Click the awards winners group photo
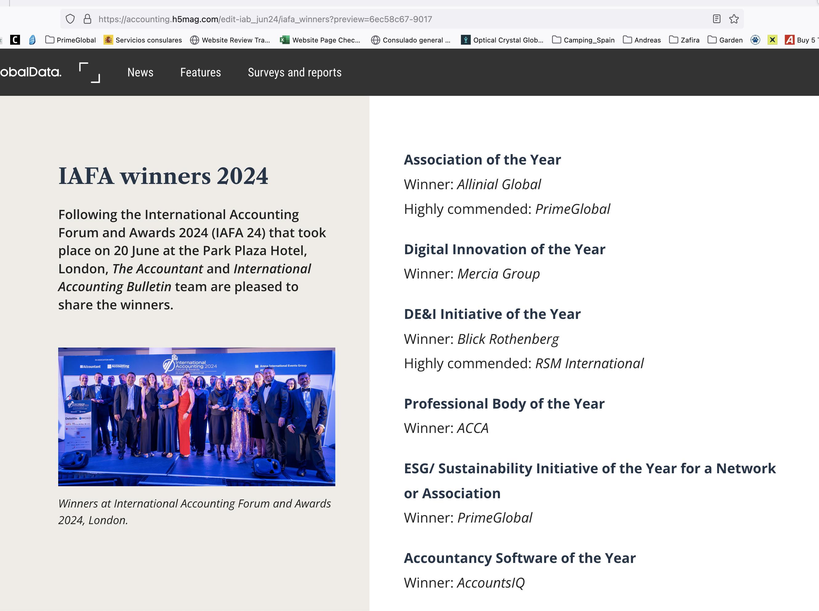The width and height of the screenshot is (819, 611). point(197,417)
